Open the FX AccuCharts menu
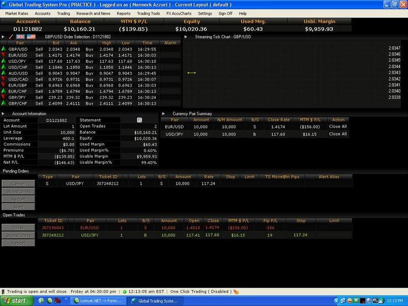 (x=179, y=13)
